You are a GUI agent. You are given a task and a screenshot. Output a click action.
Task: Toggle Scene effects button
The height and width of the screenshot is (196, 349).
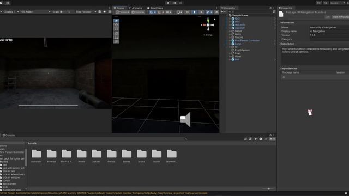coord(207,12)
